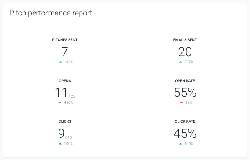The height and width of the screenshot is (160, 250).
Task: Click the green up arrow under Clicks
Action: point(60,144)
